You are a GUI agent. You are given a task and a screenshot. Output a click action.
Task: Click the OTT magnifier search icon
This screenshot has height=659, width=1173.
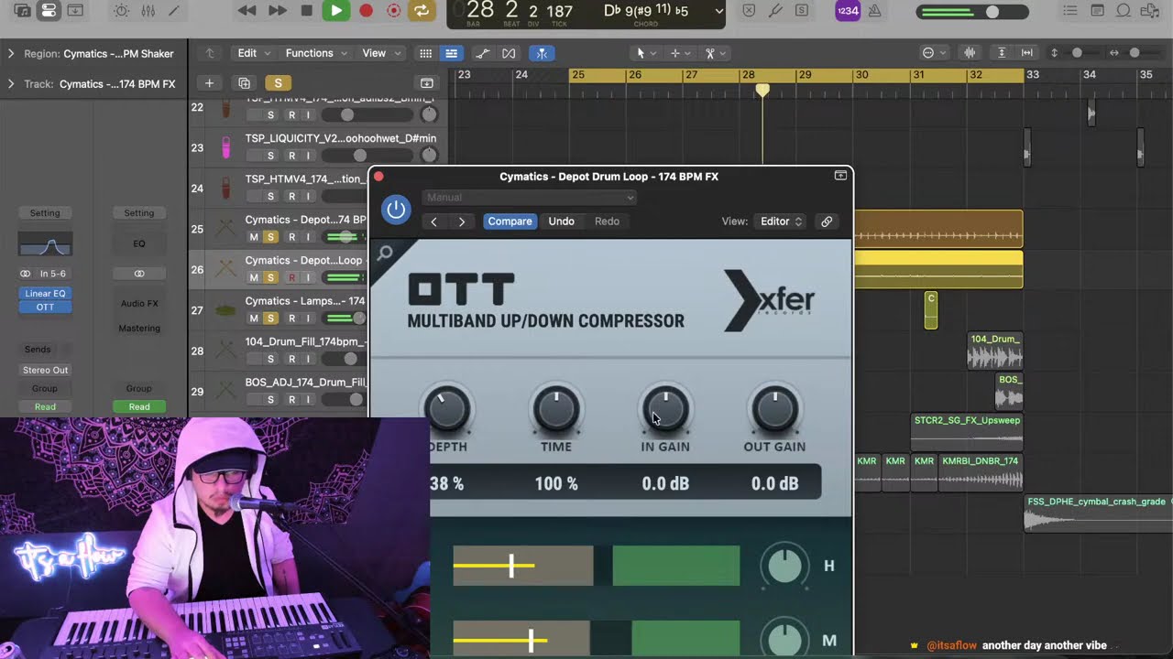[x=385, y=254]
